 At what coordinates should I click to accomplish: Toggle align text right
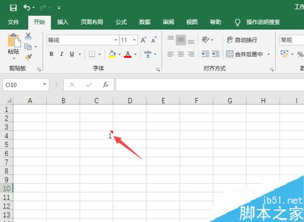[x=191, y=54]
